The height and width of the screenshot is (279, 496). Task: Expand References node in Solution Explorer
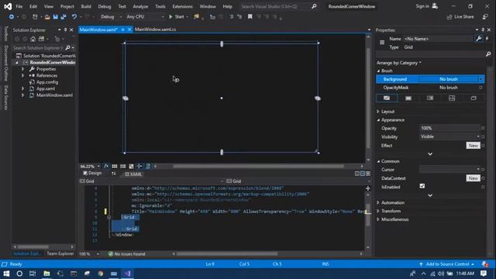click(x=22, y=76)
